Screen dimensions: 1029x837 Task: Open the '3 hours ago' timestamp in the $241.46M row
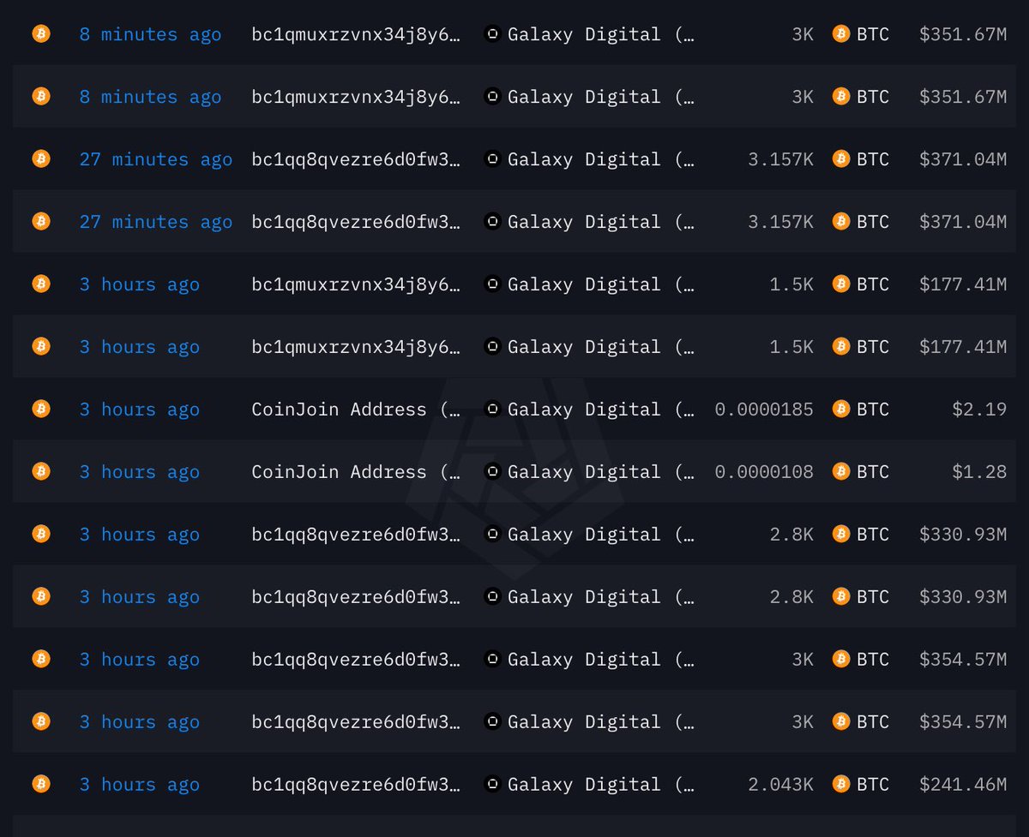click(140, 785)
